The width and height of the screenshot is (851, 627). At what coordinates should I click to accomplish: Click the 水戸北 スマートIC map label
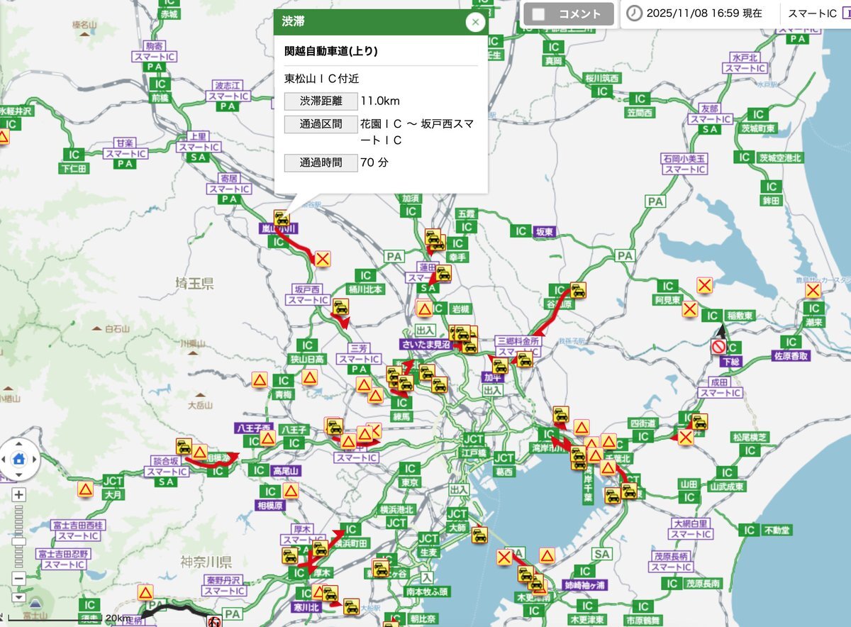(x=745, y=62)
